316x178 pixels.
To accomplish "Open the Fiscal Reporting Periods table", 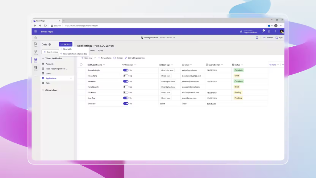I will 56,69.
